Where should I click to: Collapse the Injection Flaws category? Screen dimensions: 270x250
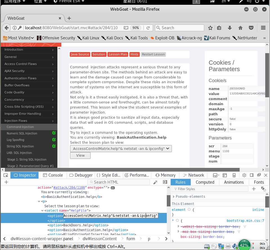tap(29, 121)
